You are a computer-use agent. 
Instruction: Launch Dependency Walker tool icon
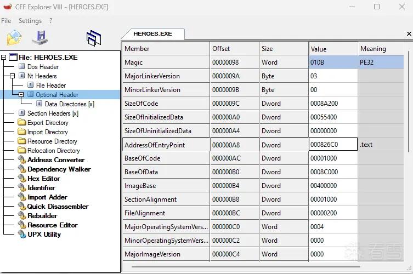[x=22, y=169]
